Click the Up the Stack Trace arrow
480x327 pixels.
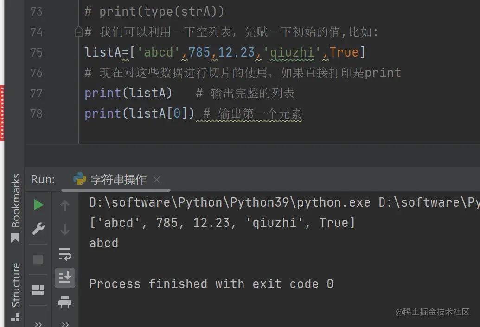(x=65, y=206)
